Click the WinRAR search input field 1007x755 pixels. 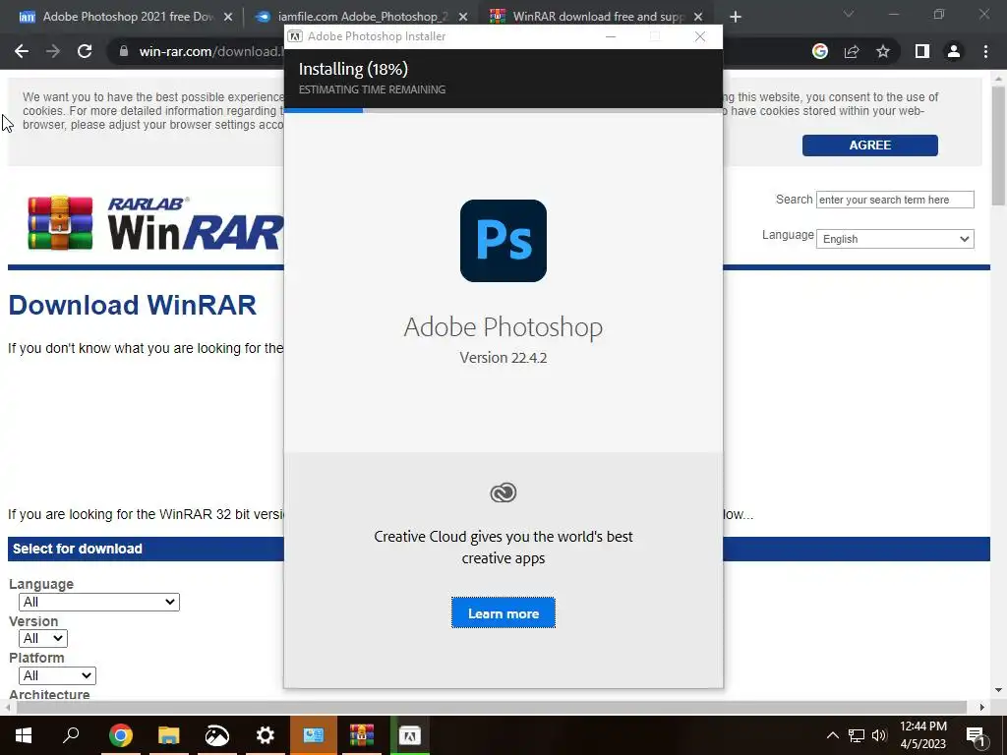click(x=895, y=200)
